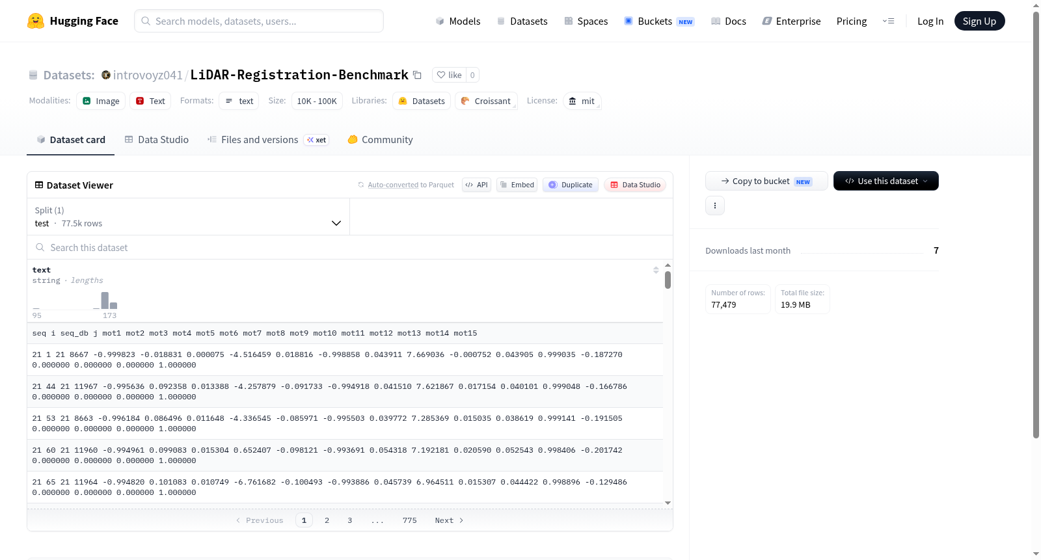Viewport: 1041px width, 560px height.
Task: Click the Log In link
Action: (930, 21)
